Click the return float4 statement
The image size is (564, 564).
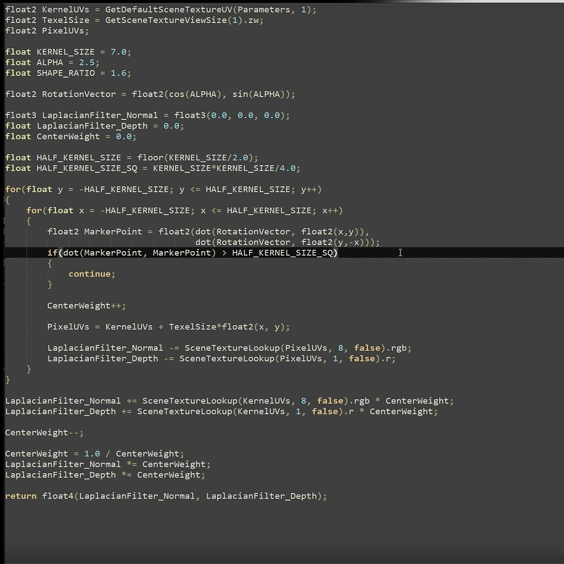(x=165, y=496)
